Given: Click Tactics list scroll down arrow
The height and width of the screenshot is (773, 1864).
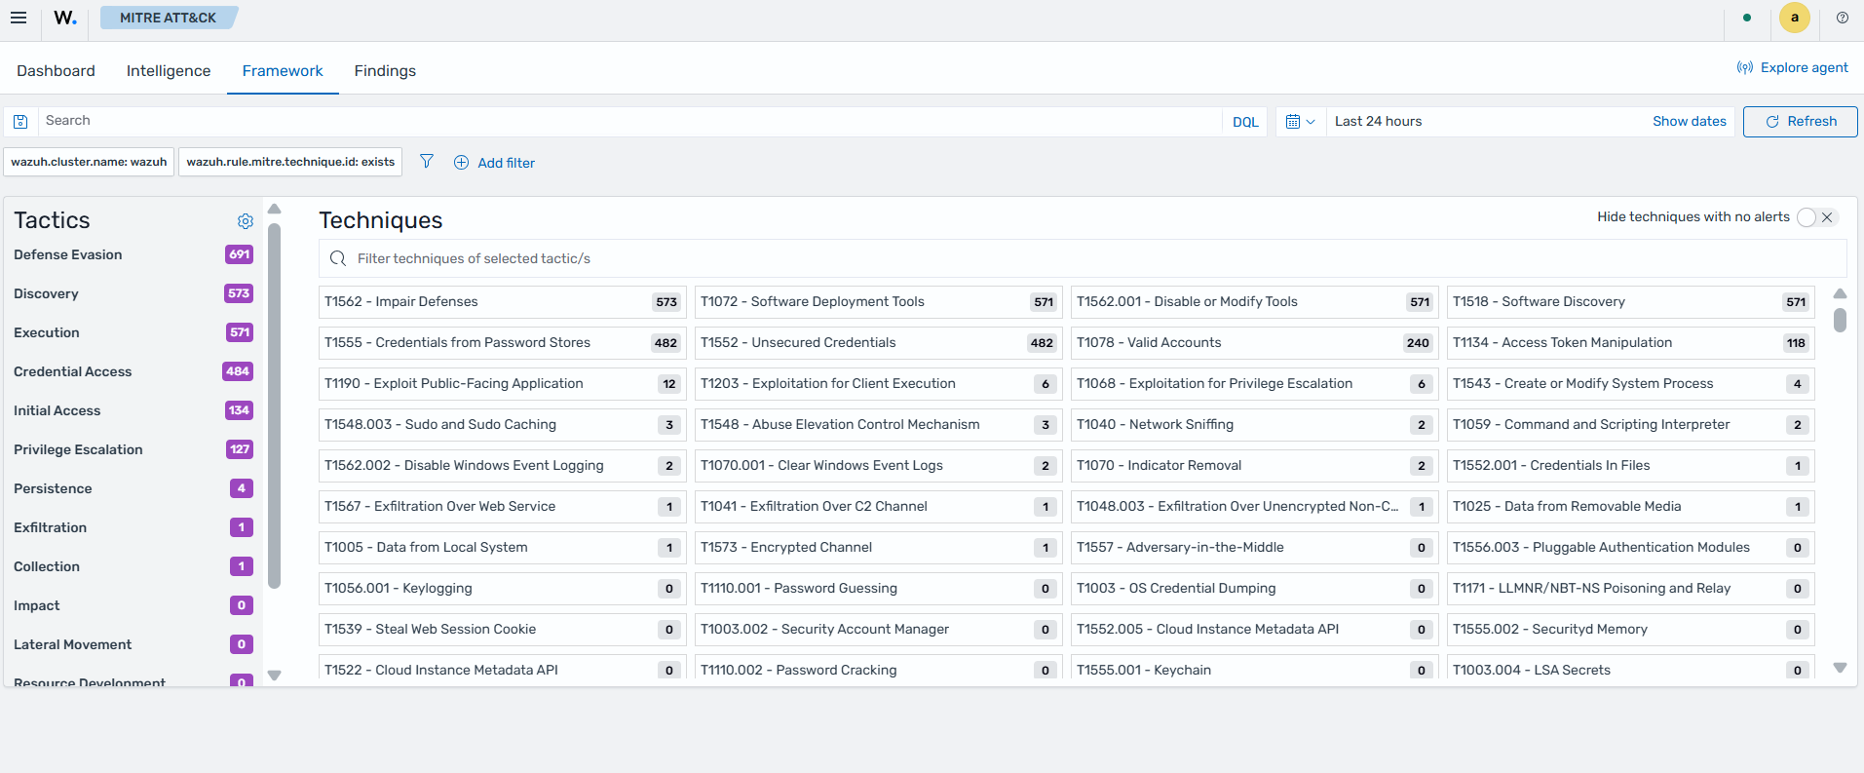Looking at the screenshot, I should [275, 675].
